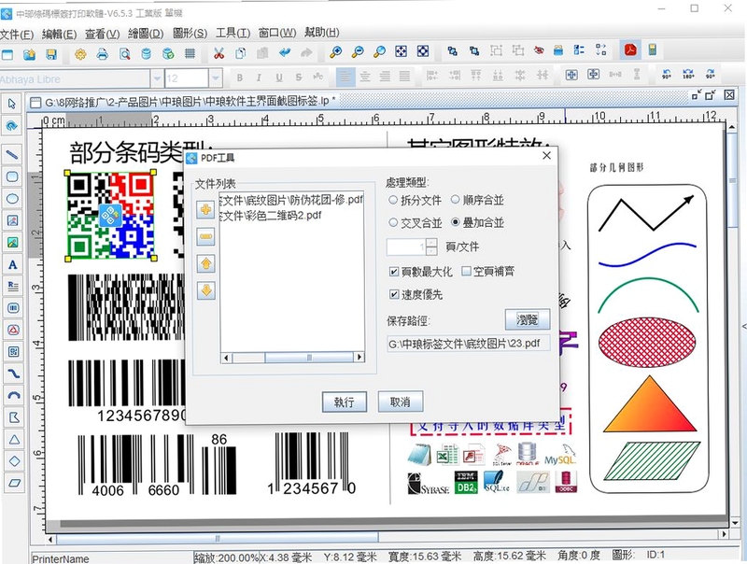Select the ellipse drawing tool

coord(12,199)
